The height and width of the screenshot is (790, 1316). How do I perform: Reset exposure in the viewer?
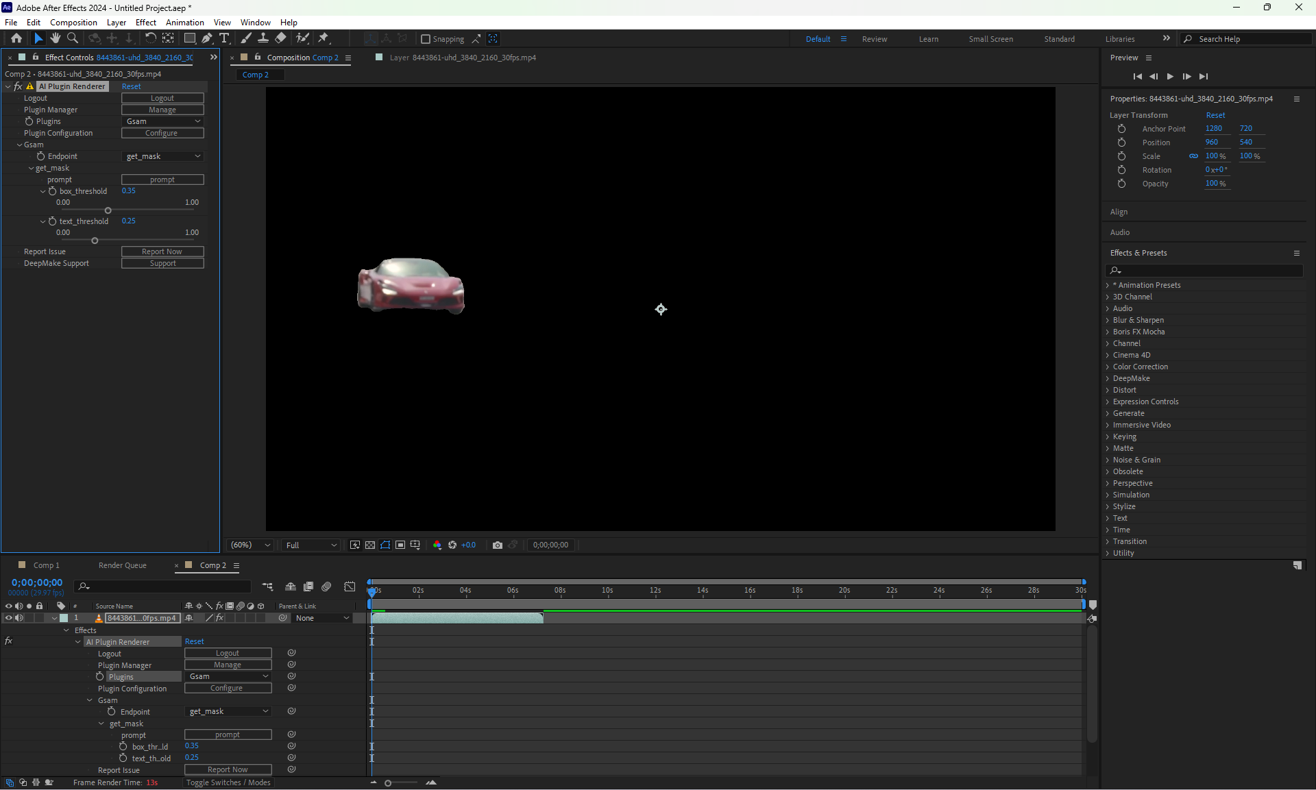(x=452, y=545)
